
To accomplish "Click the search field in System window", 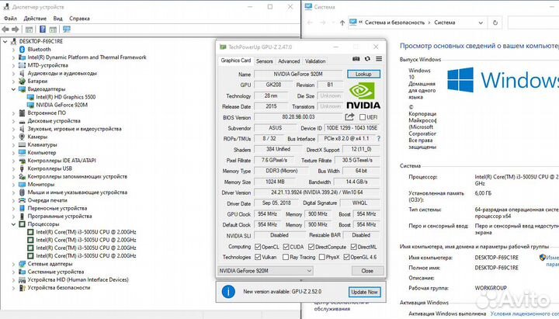I will 533,23.
